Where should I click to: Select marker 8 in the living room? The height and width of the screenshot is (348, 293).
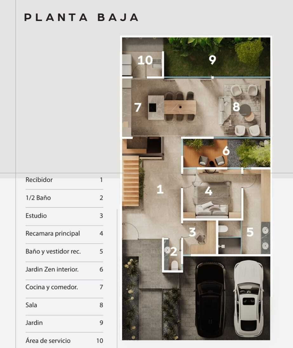click(236, 107)
